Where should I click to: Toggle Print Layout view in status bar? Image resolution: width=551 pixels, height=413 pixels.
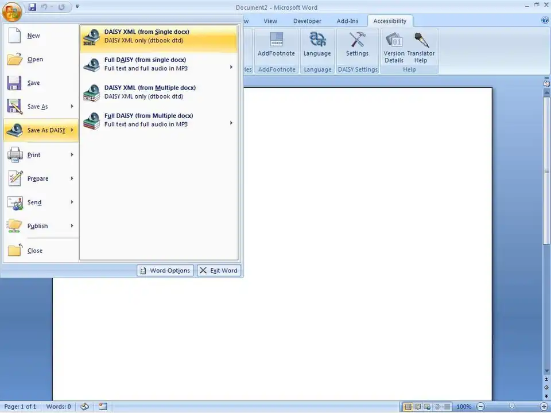[407, 407]
